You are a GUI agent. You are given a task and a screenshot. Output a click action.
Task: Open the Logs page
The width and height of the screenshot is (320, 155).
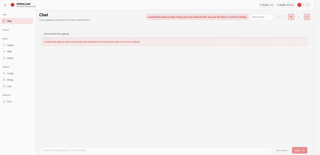[x=9, y=86]
